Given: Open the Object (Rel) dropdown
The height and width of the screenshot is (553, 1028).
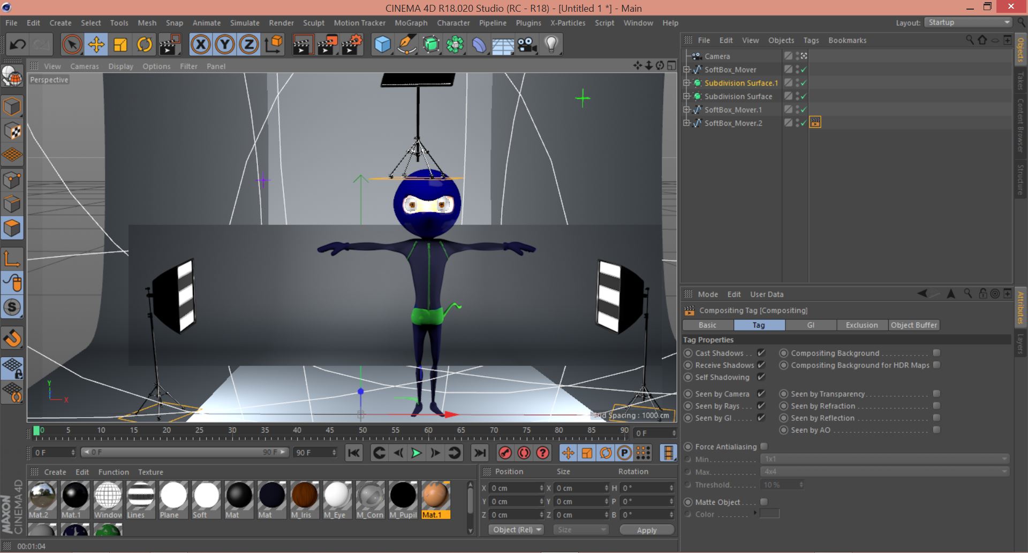Looking at the screenshot, I should tap(516, 529).
